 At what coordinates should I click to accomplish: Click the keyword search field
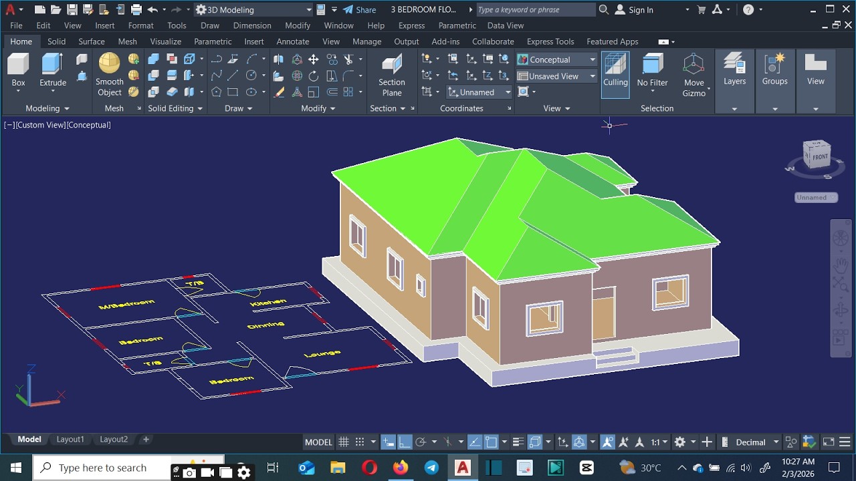pos(535,9)
